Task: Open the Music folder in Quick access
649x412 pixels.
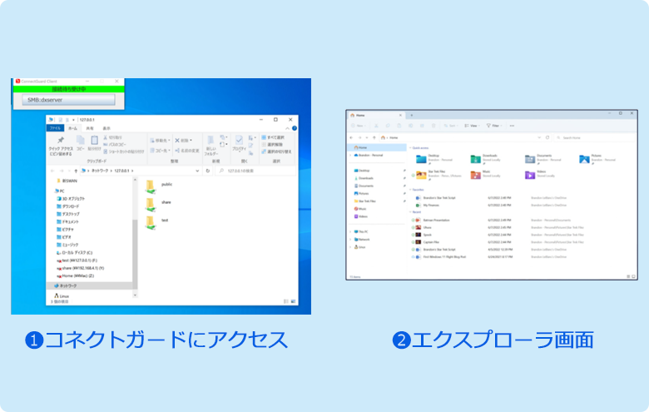Action: point(487,175)
